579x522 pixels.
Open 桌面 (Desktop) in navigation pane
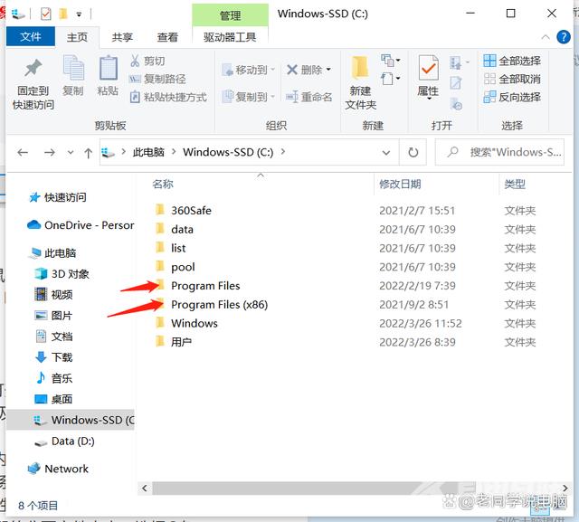[53, 399]
